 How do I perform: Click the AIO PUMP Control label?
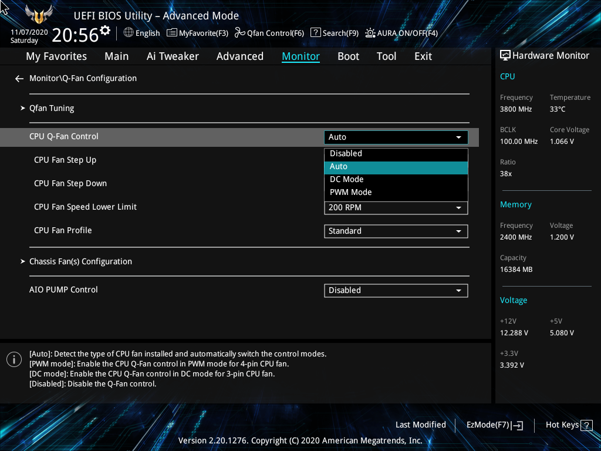63,290
